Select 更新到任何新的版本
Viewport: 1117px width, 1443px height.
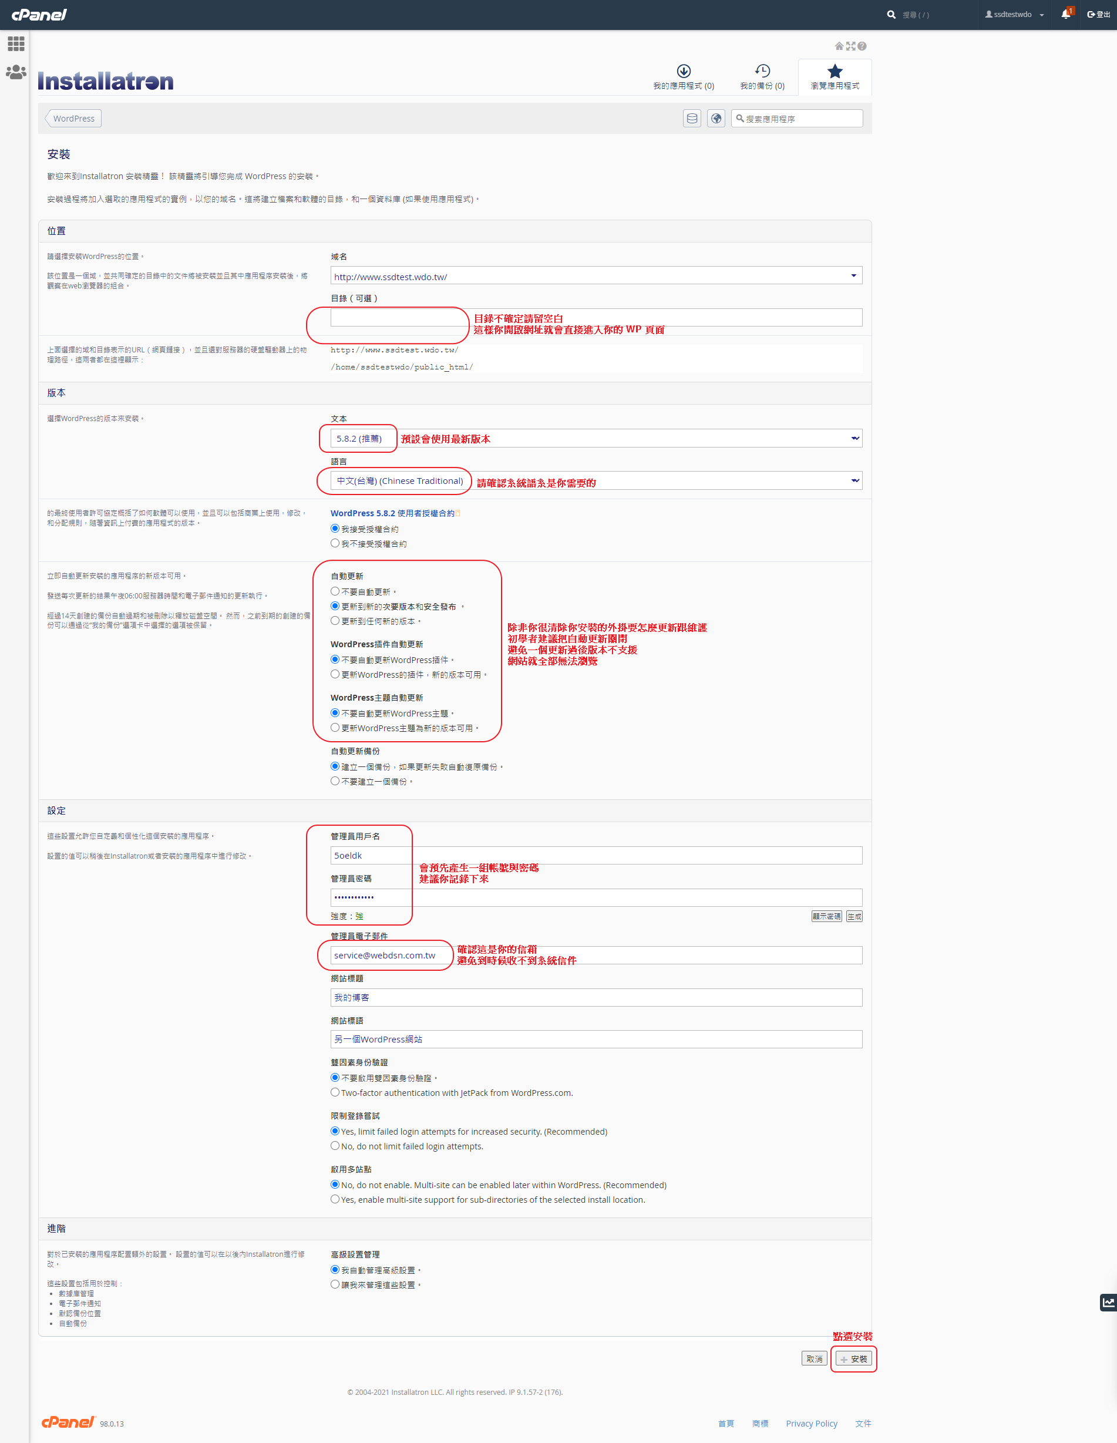tap(335, 620)
